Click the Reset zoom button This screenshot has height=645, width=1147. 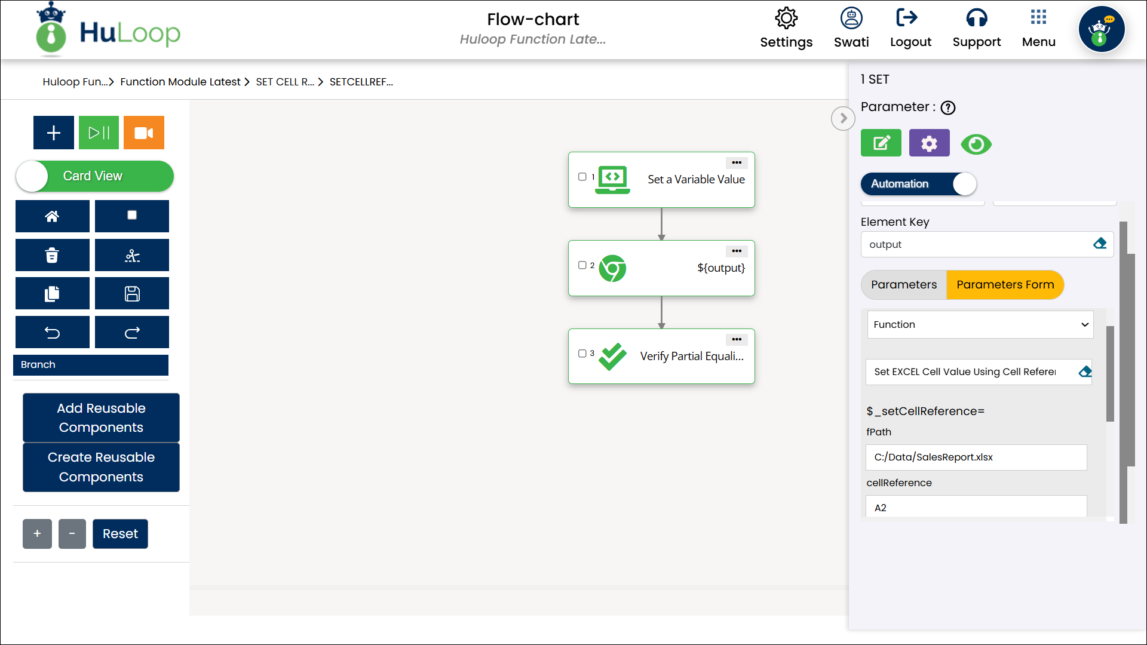(x=120, y=534)
